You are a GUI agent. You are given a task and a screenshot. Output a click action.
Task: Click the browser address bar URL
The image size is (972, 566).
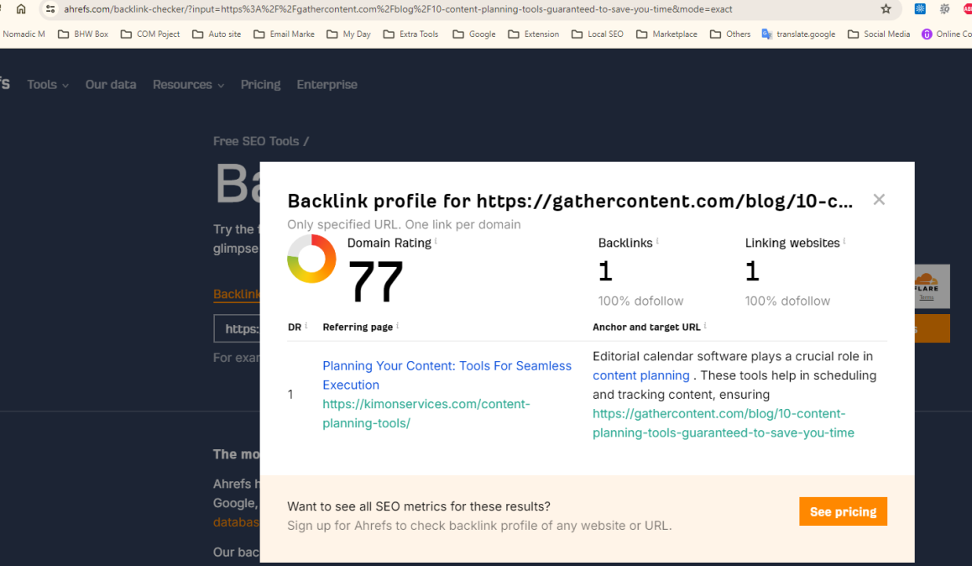pos(398,9)
